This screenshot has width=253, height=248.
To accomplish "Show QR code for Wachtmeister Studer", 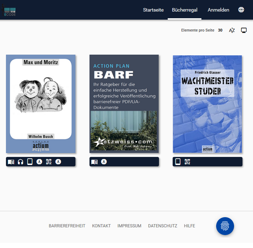I will (187, 162).
